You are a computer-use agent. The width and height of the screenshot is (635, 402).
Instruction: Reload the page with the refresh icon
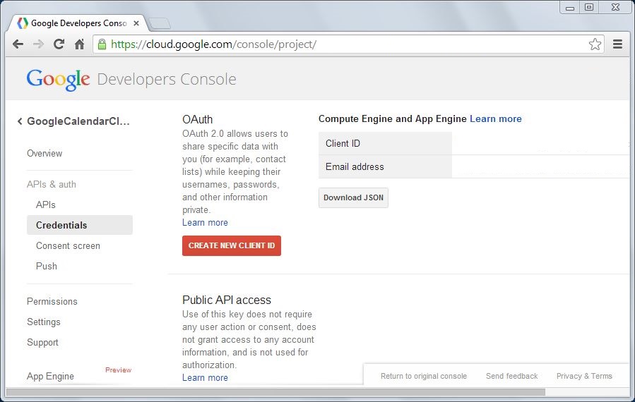coord(59,44)
